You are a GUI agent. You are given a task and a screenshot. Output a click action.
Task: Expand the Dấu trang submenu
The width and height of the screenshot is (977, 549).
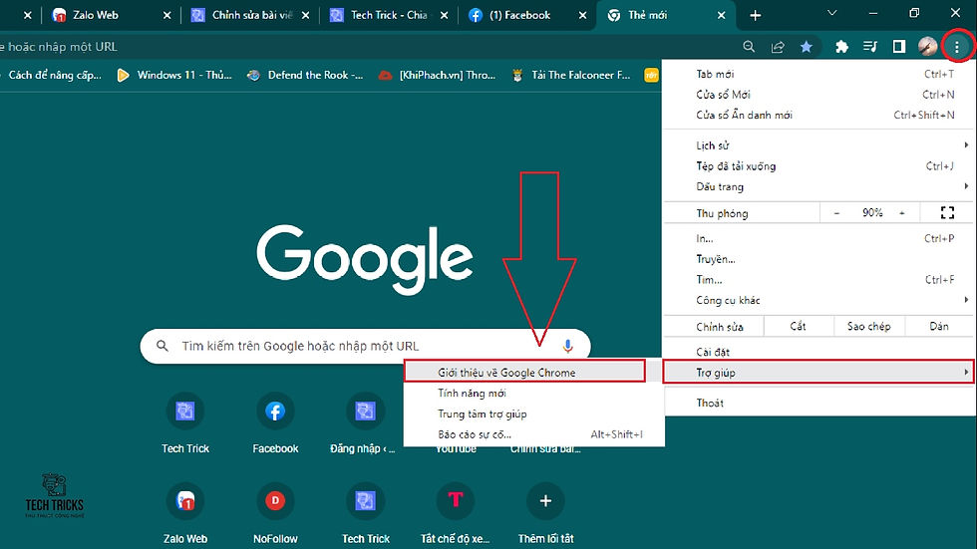818,186
